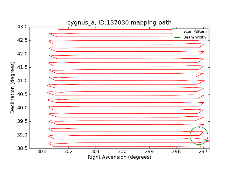Select the "Scan Pattern" legend label
233x175 pixels.
coord(195,32)
